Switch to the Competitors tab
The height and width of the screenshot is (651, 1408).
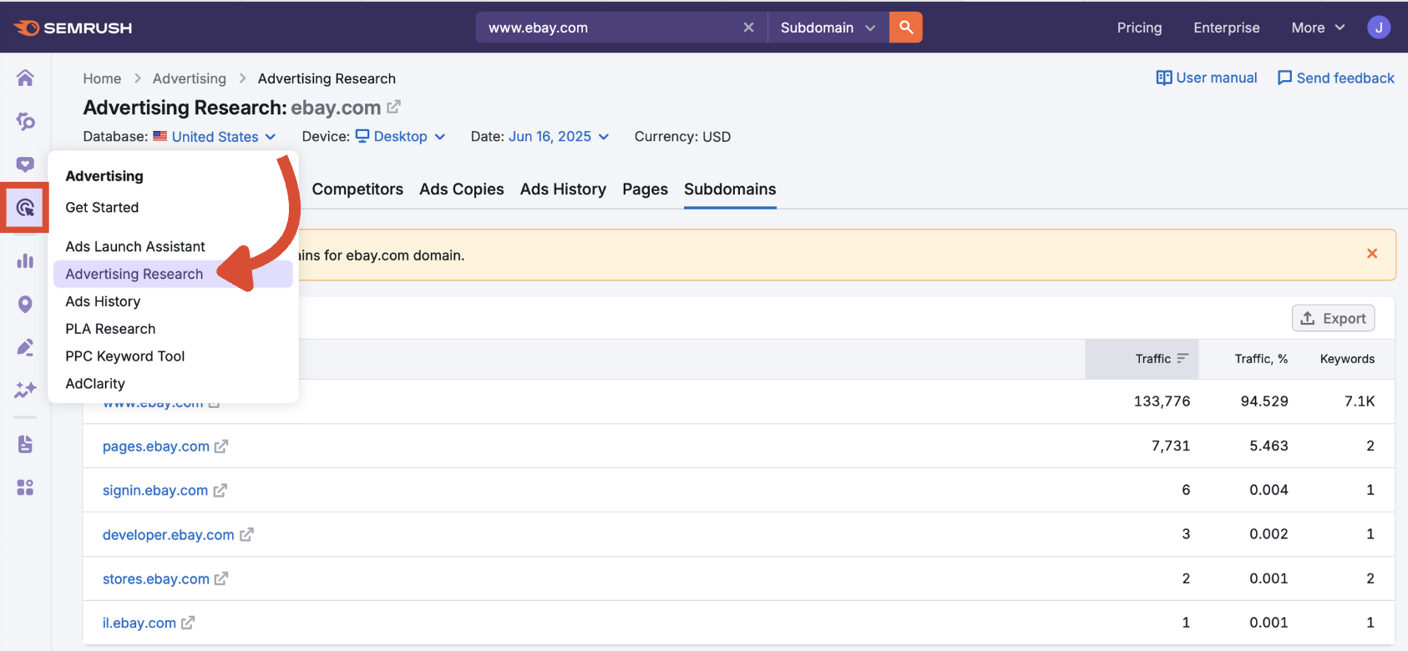[357, 189]
